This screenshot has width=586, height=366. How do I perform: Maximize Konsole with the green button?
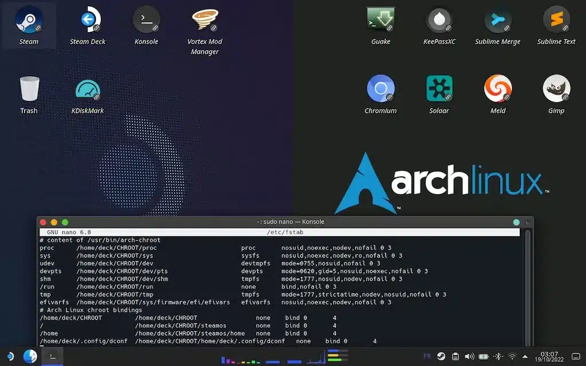point(65,222)
